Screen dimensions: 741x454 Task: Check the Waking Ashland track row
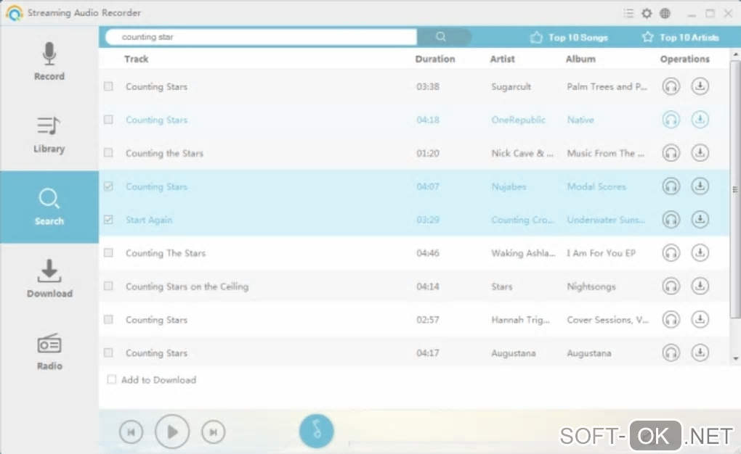tap(108, 253)
